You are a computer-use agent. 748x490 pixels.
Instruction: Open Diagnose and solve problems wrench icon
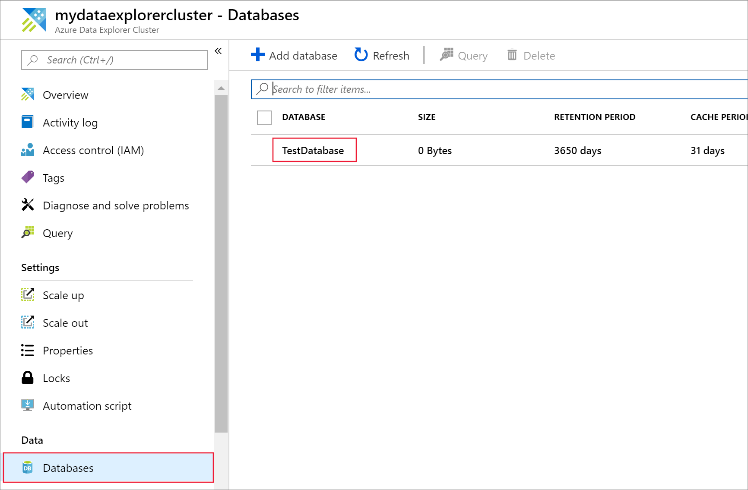click(x=28, y=205)
